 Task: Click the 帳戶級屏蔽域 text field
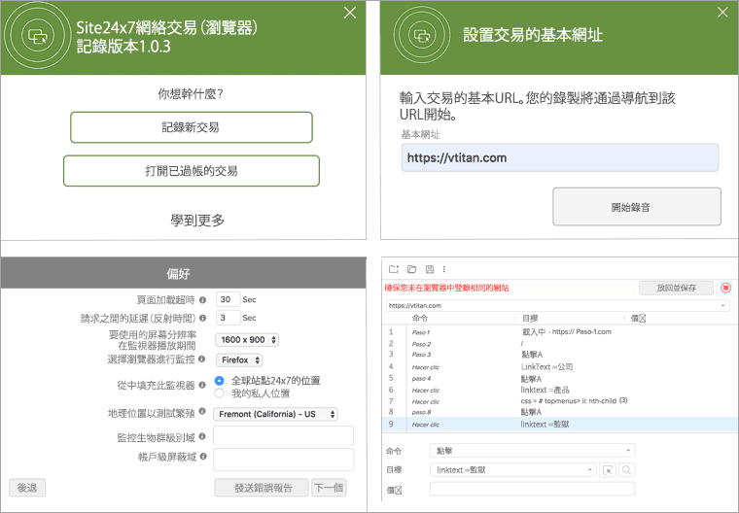tap(283, 460)
